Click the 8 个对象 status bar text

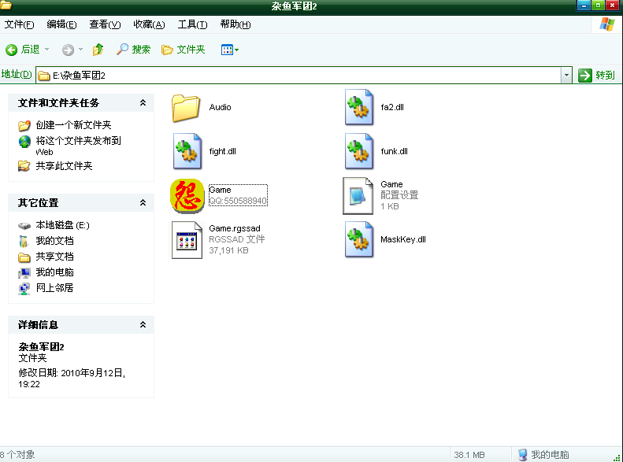pos(17,455)
